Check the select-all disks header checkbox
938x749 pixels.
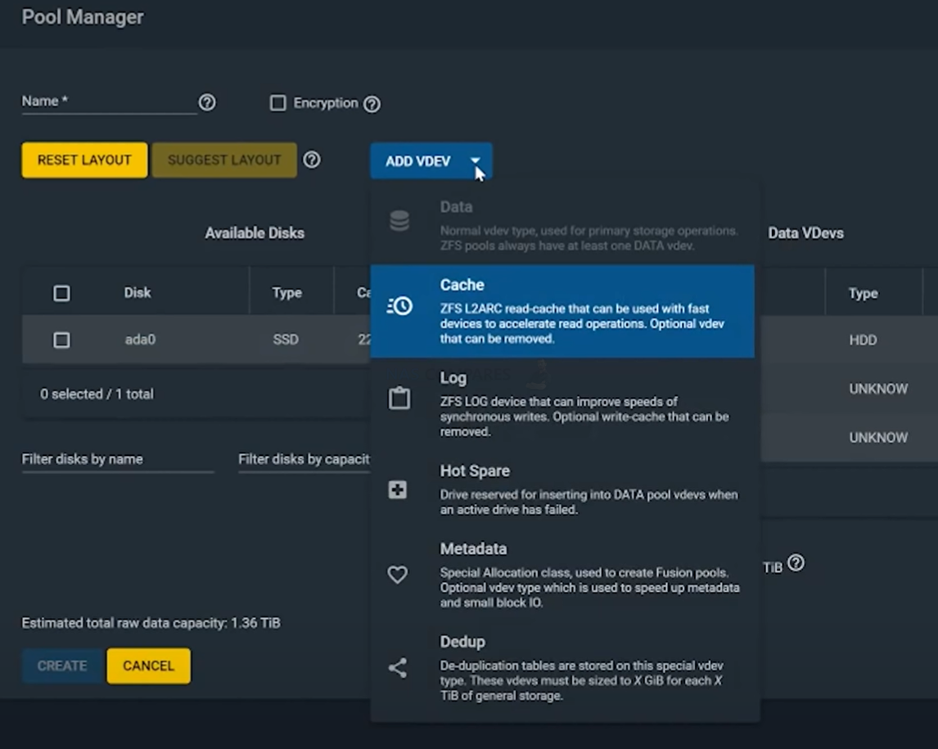click(61, 293)
